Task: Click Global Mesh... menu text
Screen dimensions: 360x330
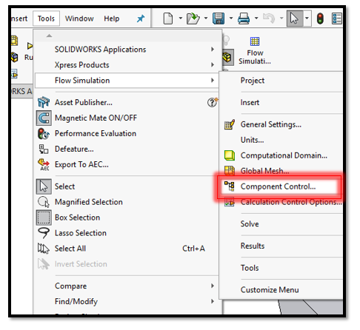Action: (x=264, y=171)
